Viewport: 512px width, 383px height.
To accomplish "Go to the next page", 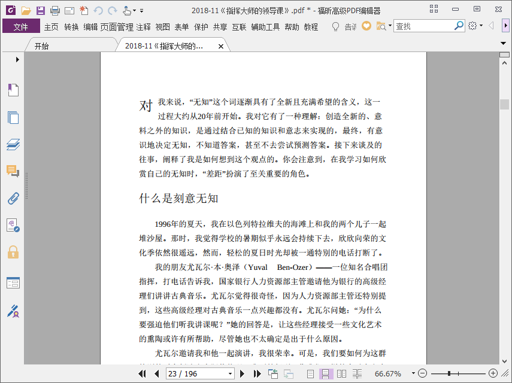I will click(242, 373).
